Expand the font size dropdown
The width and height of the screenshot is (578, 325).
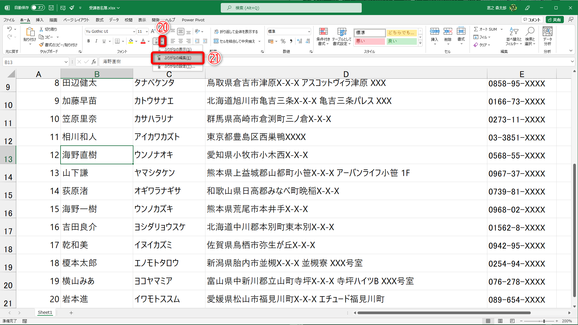click(147, 31)
